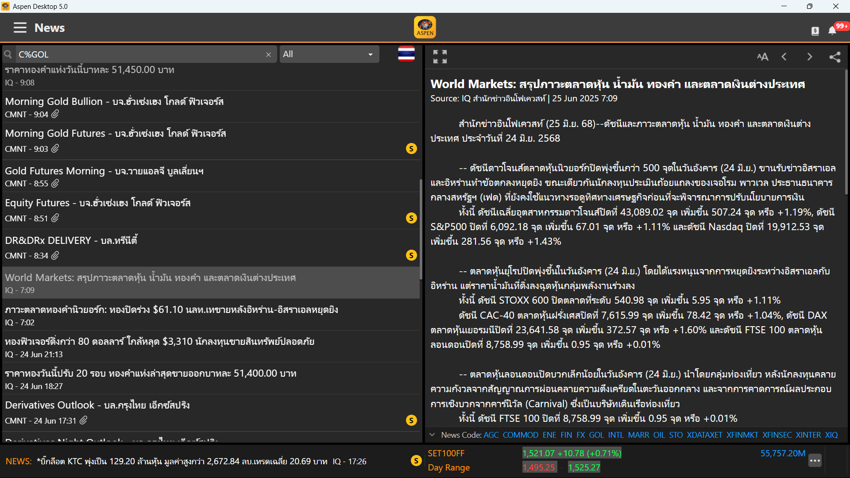This screenshot has width=850, height=478.
Task: Click the search magnifier icon
Action: [x=8, y=54]
